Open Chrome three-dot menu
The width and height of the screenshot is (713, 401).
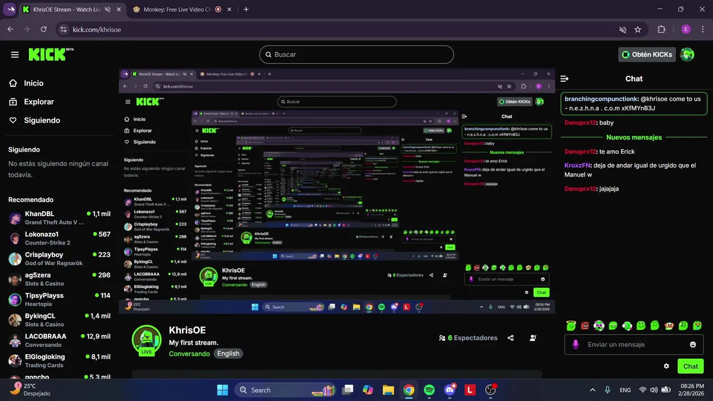[702, 30]
